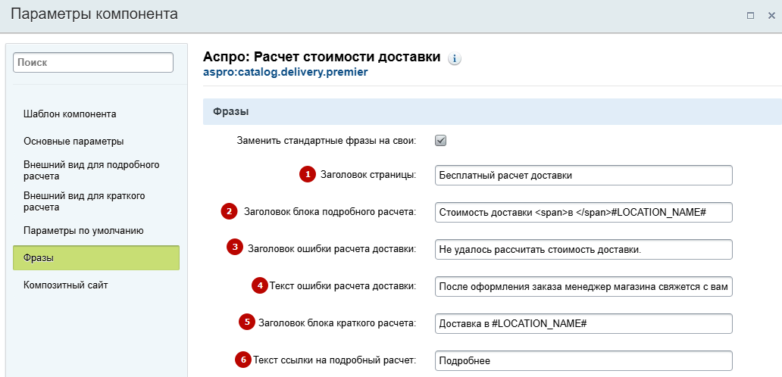Image resolution: width=782 pixels, height=377 pixels.
Task: Click the red number 4 marker
Action: coord(259,285)
